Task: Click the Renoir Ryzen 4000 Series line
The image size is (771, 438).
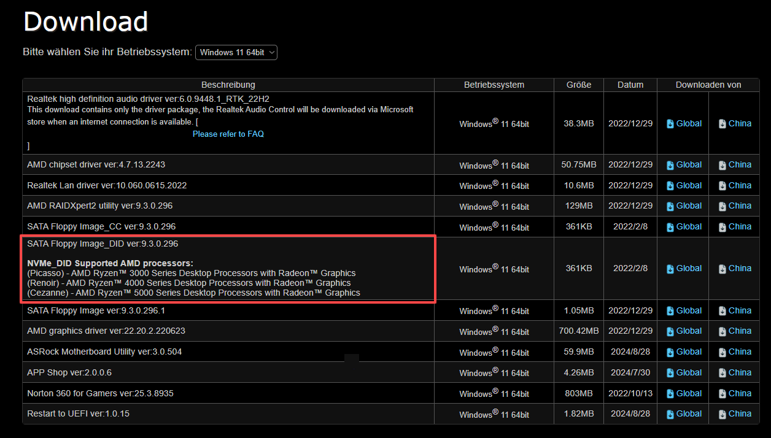Action: click(189, 283)
